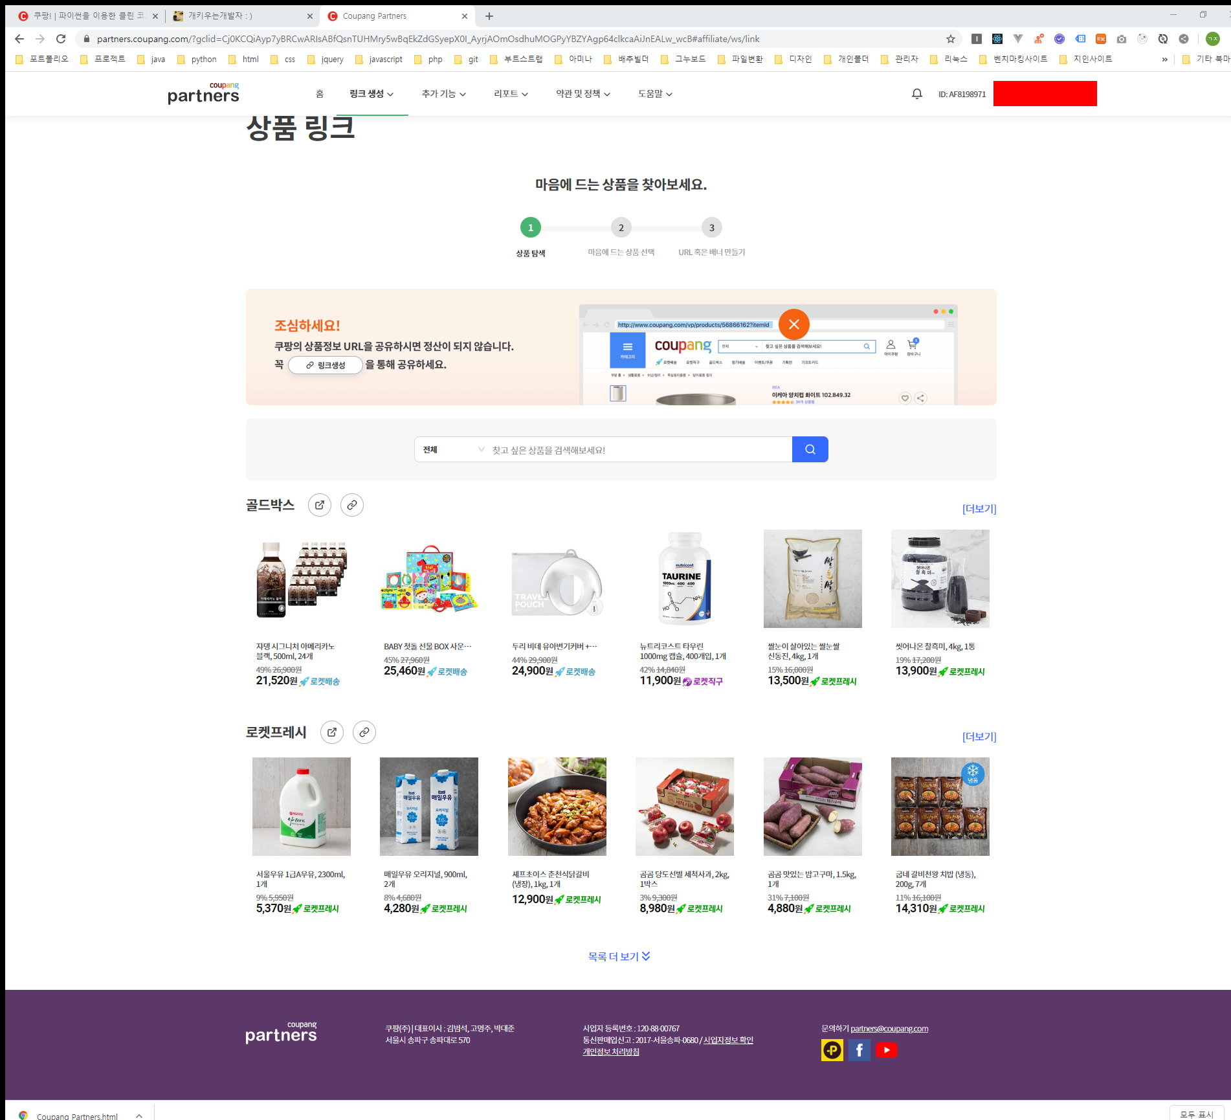Select step 3 circle in progress

[x=711, y=227]
